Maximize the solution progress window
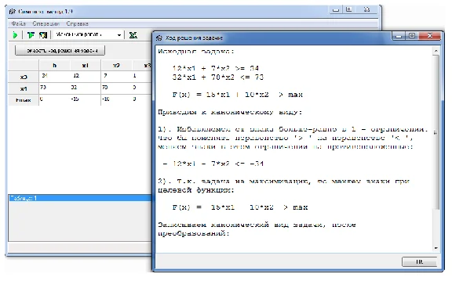This screenshot has width=452, height=288. 412,36
